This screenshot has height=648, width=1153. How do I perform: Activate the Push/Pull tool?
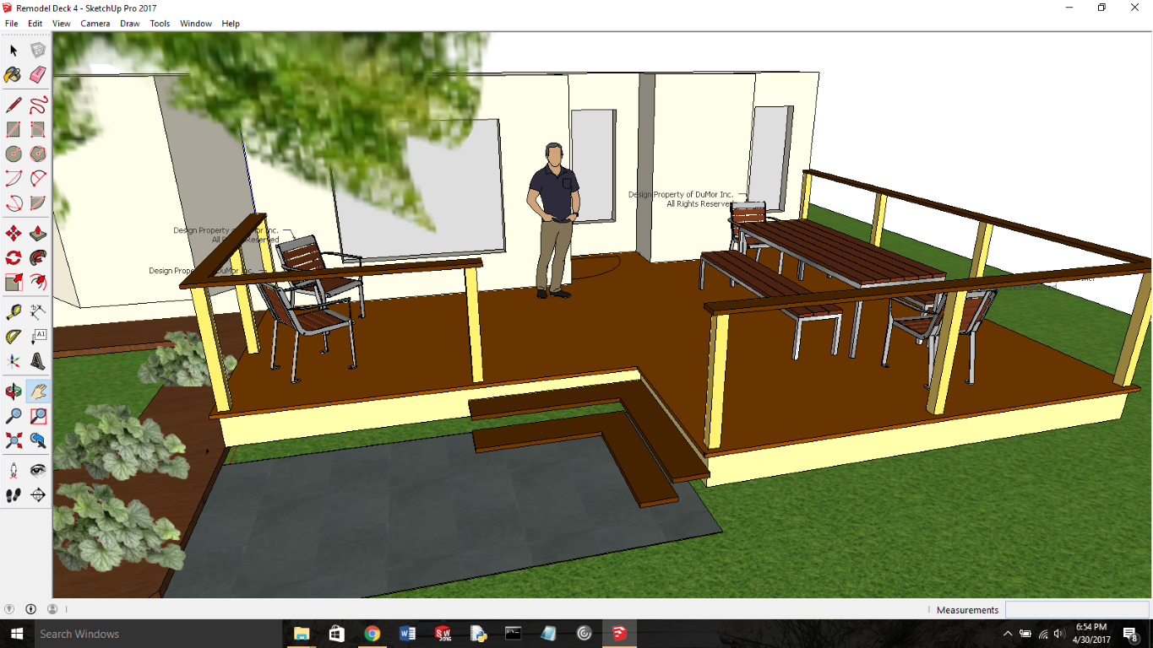[x=38, y=234]
